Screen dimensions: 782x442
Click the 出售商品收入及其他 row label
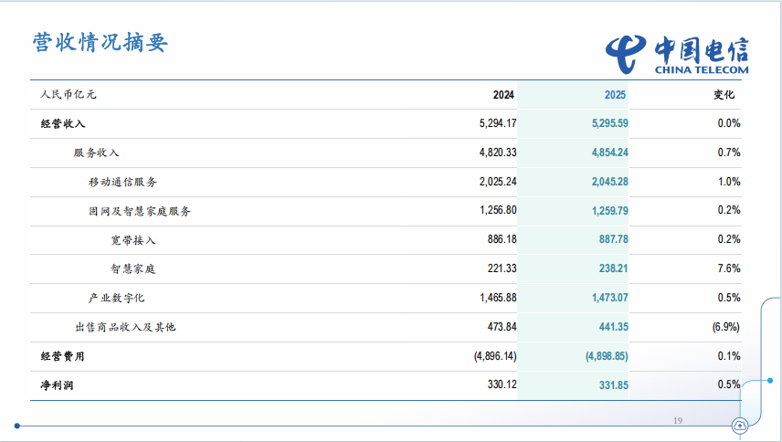pyautogui.click(x=124, y=327)
